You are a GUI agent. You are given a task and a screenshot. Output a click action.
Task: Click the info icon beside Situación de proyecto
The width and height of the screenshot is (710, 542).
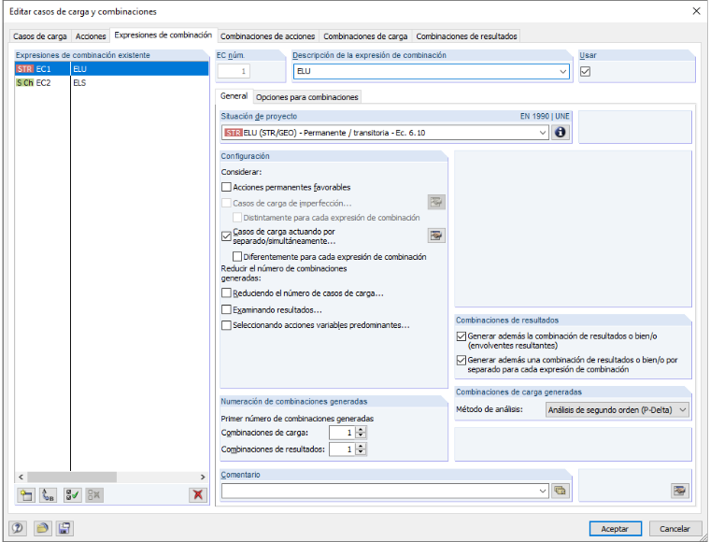[x=561, y=132]
